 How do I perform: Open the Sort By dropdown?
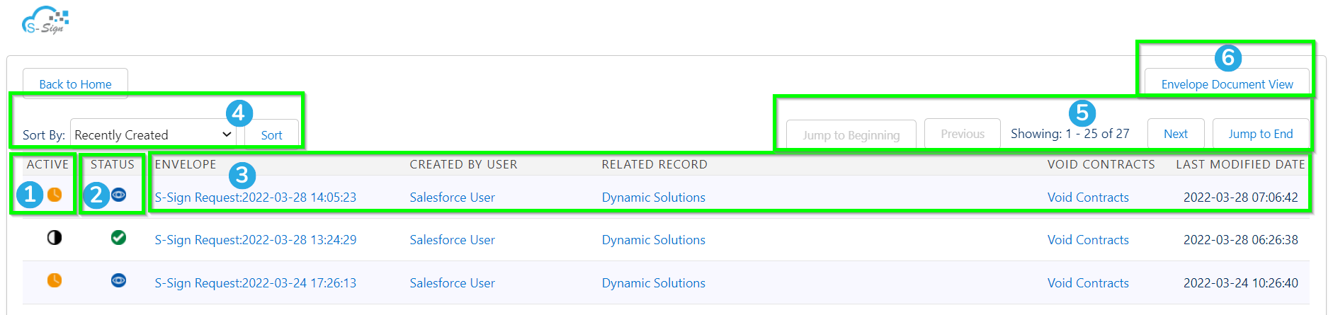point(153,134)
